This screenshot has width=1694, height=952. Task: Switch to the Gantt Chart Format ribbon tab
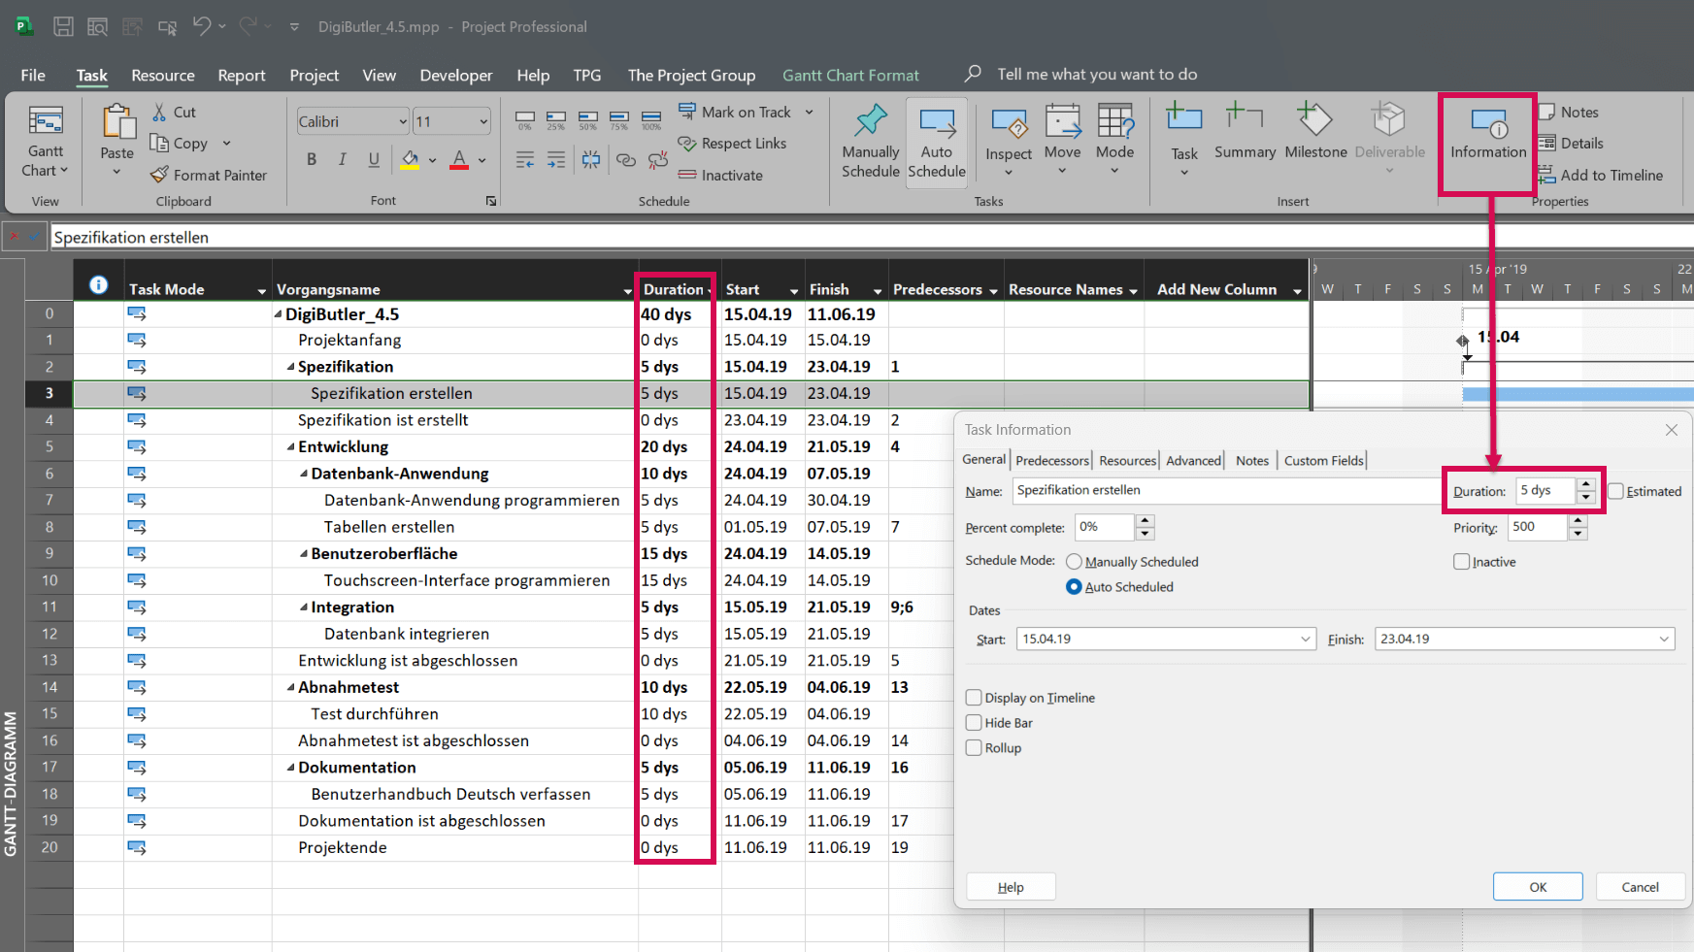pyautogui.click(x=850, y=75)
